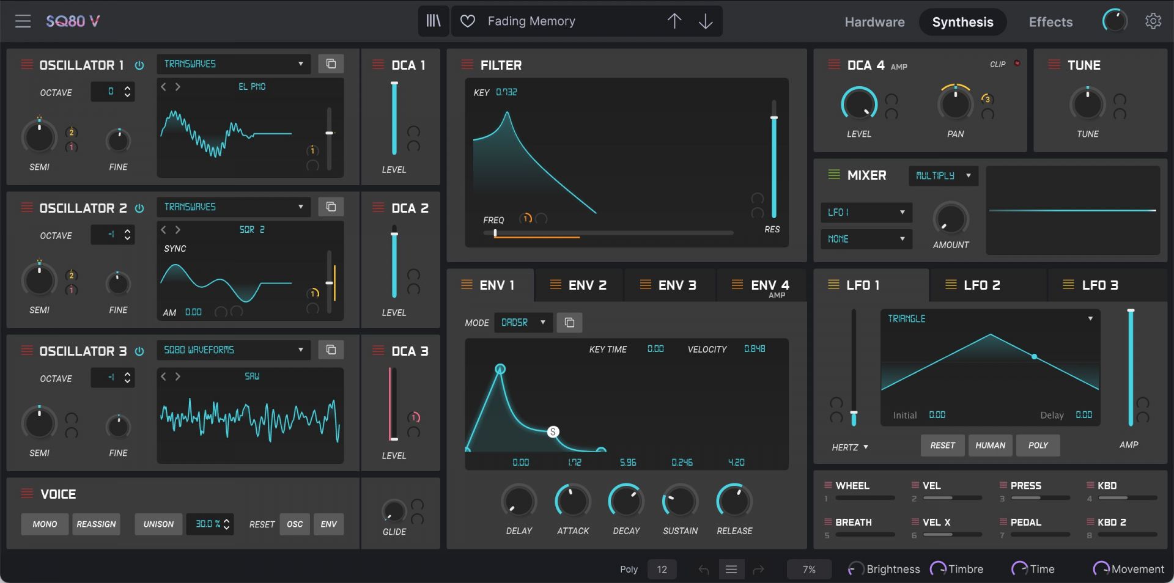Open Mixer section menu icon
1174x583 pixels.
click(834, 175)
